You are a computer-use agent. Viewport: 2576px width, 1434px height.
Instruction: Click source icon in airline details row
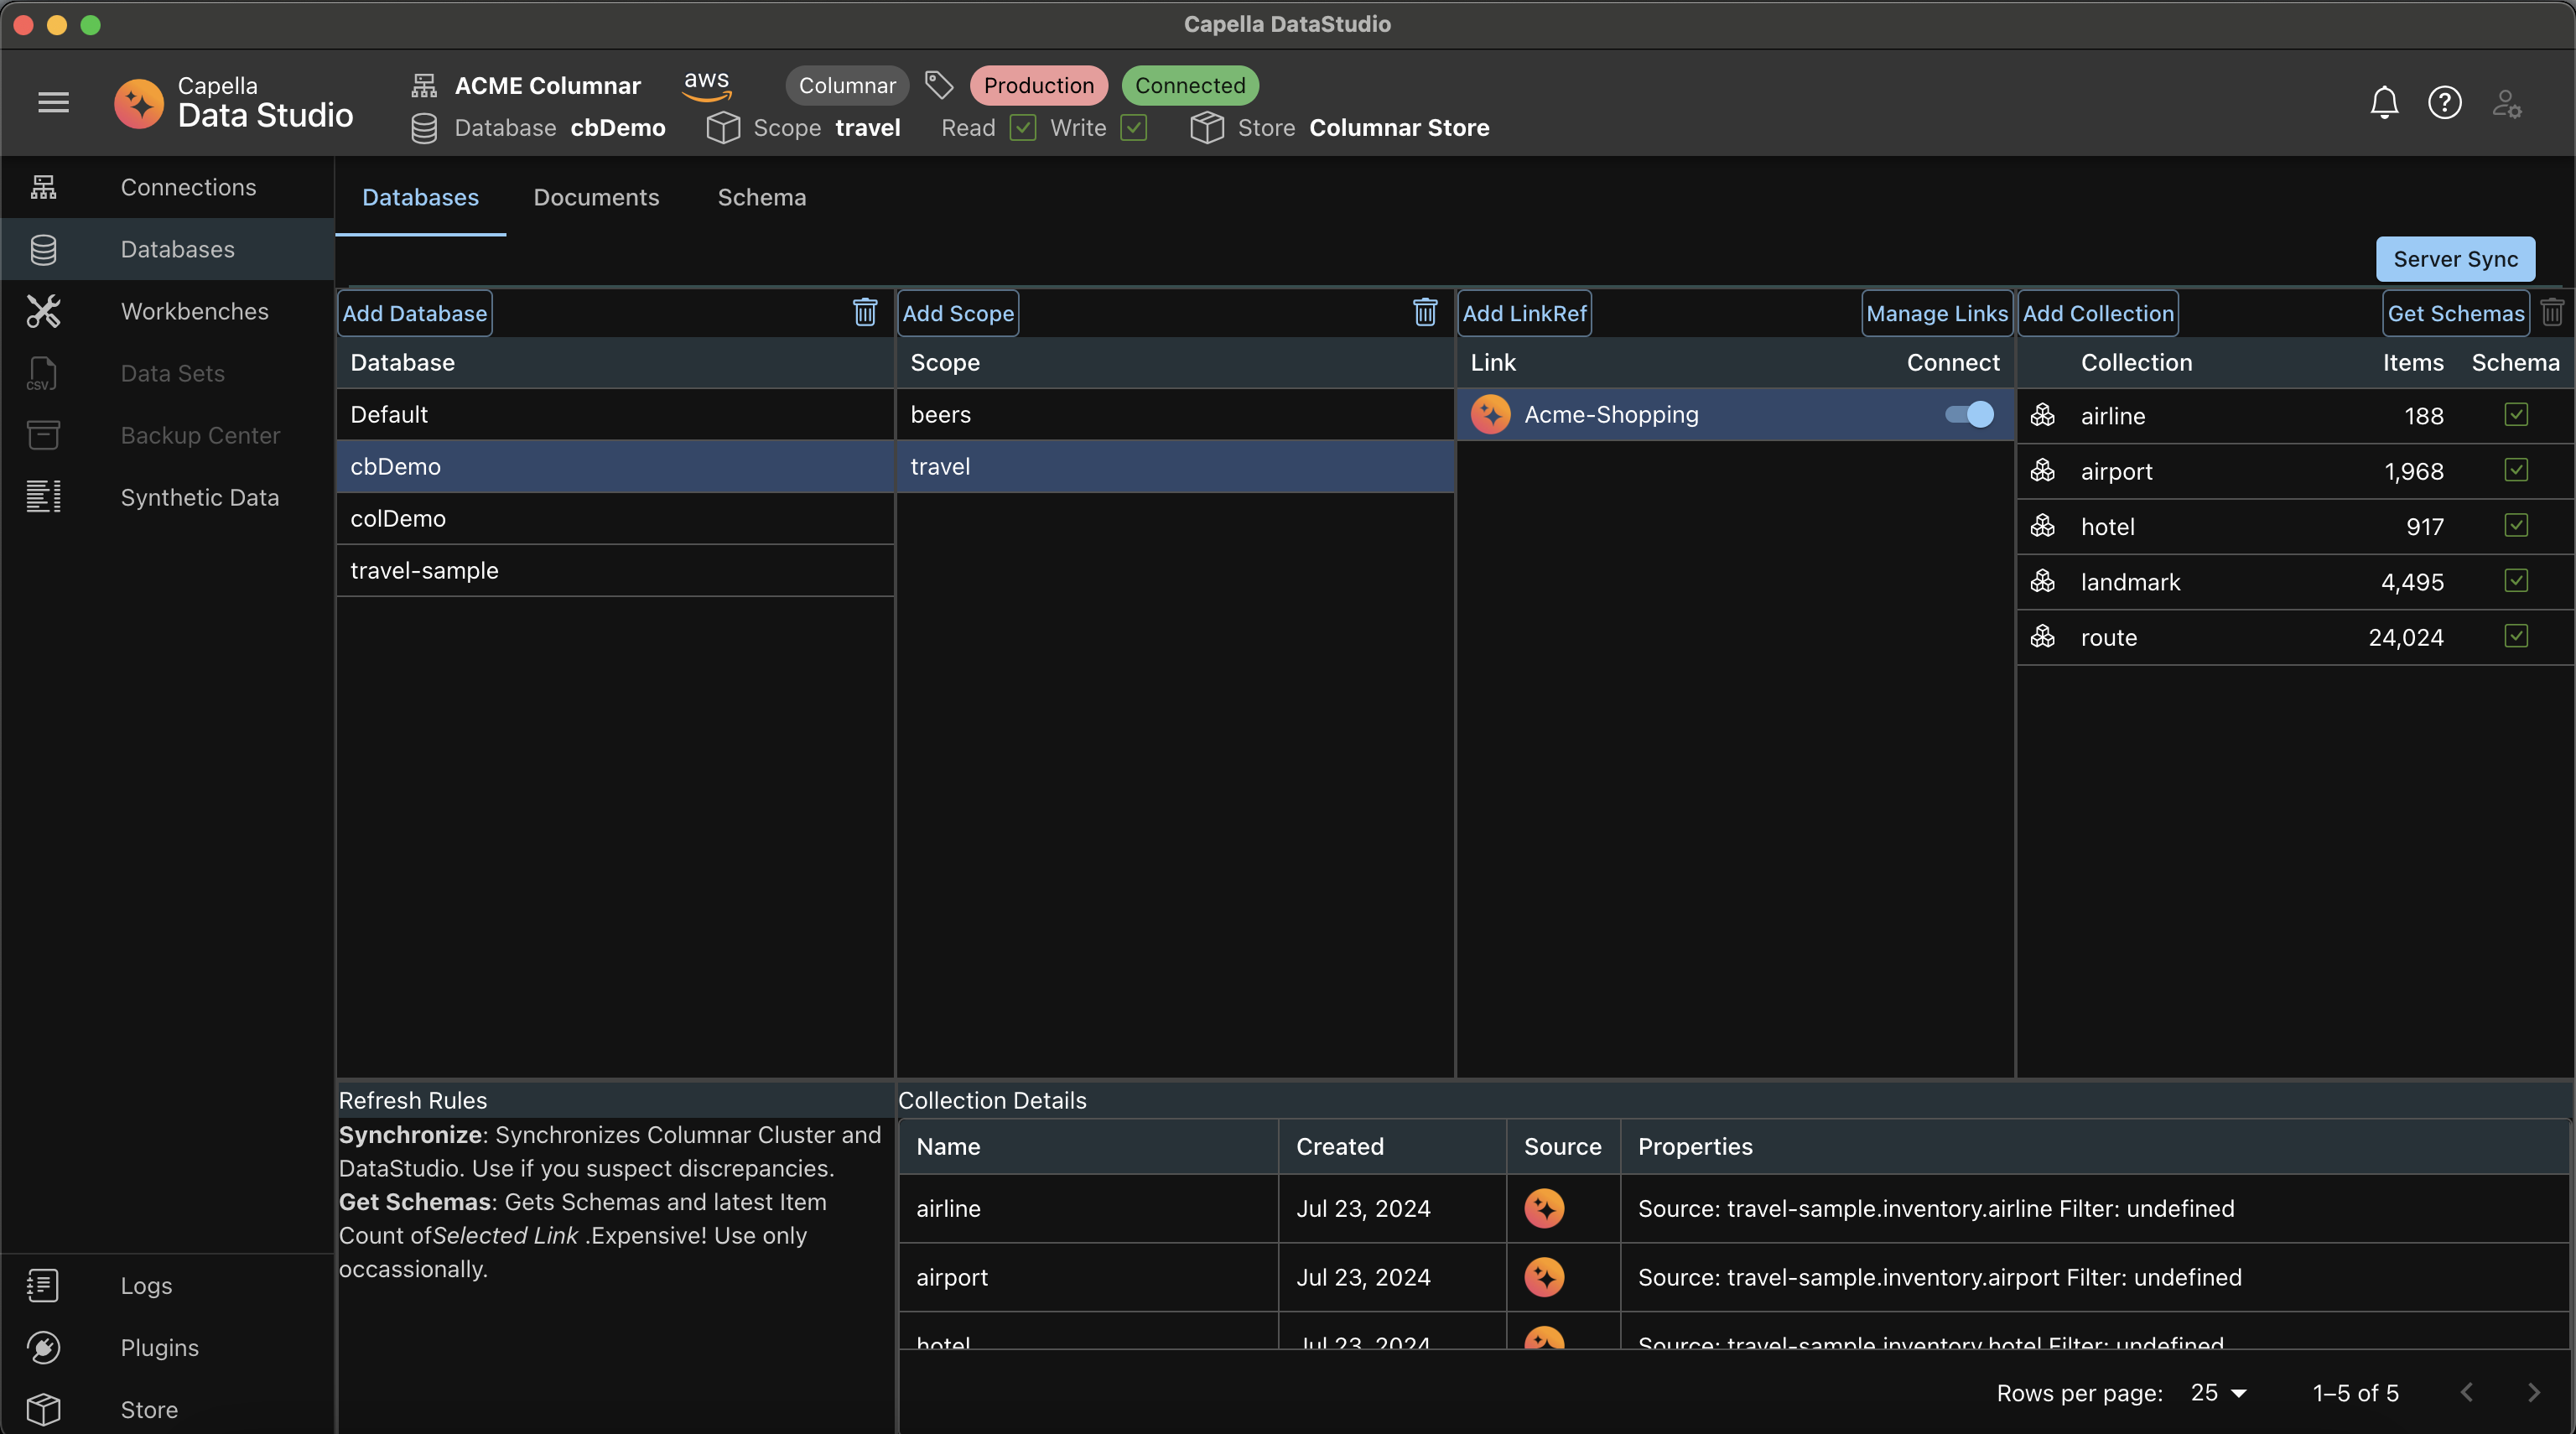[x=1544, y=1208]
